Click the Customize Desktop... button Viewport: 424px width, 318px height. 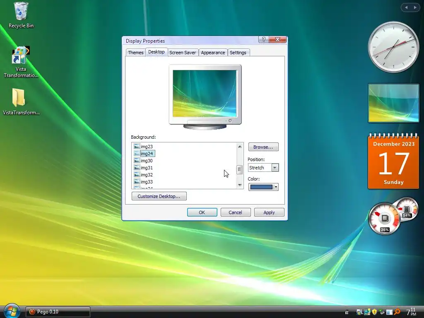pos(159,196)
